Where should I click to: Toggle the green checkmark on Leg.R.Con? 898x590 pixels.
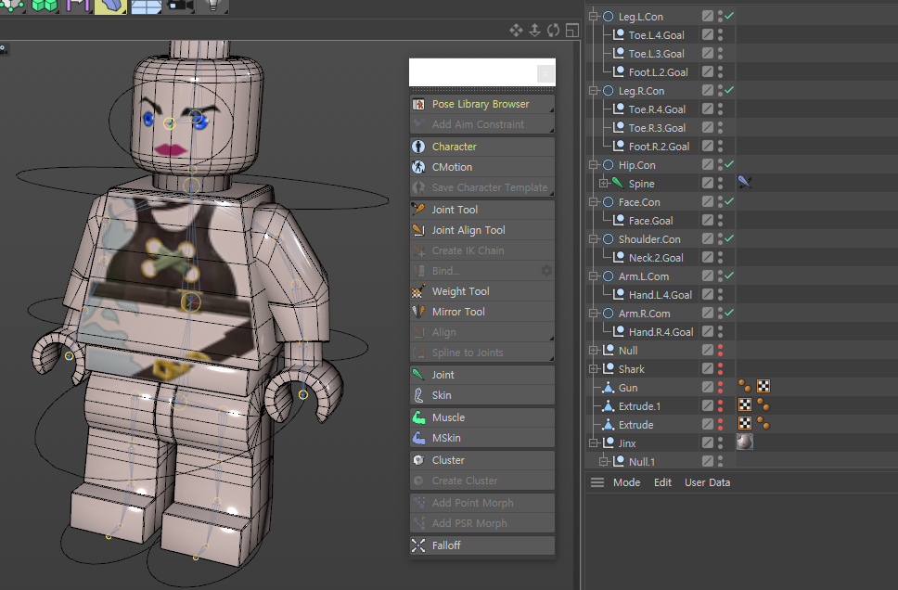729,90
